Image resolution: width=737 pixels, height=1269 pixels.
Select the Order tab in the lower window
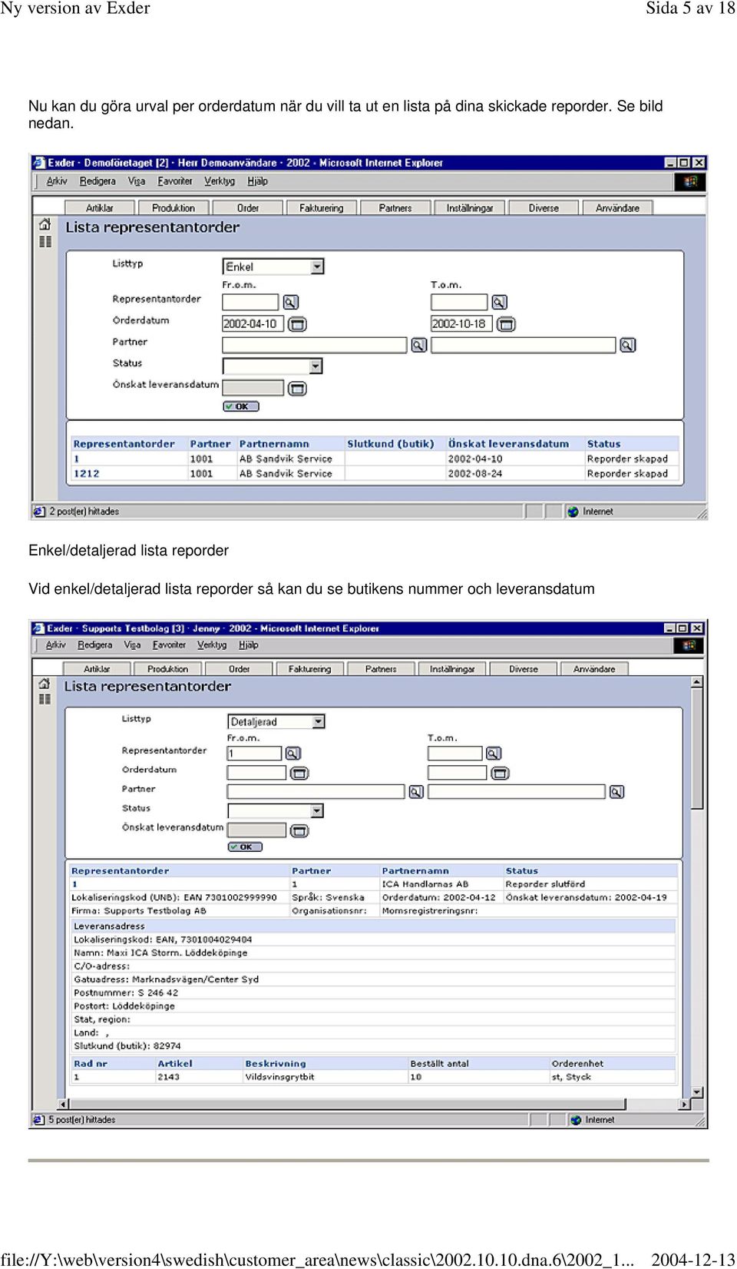[x=239, y=669]
